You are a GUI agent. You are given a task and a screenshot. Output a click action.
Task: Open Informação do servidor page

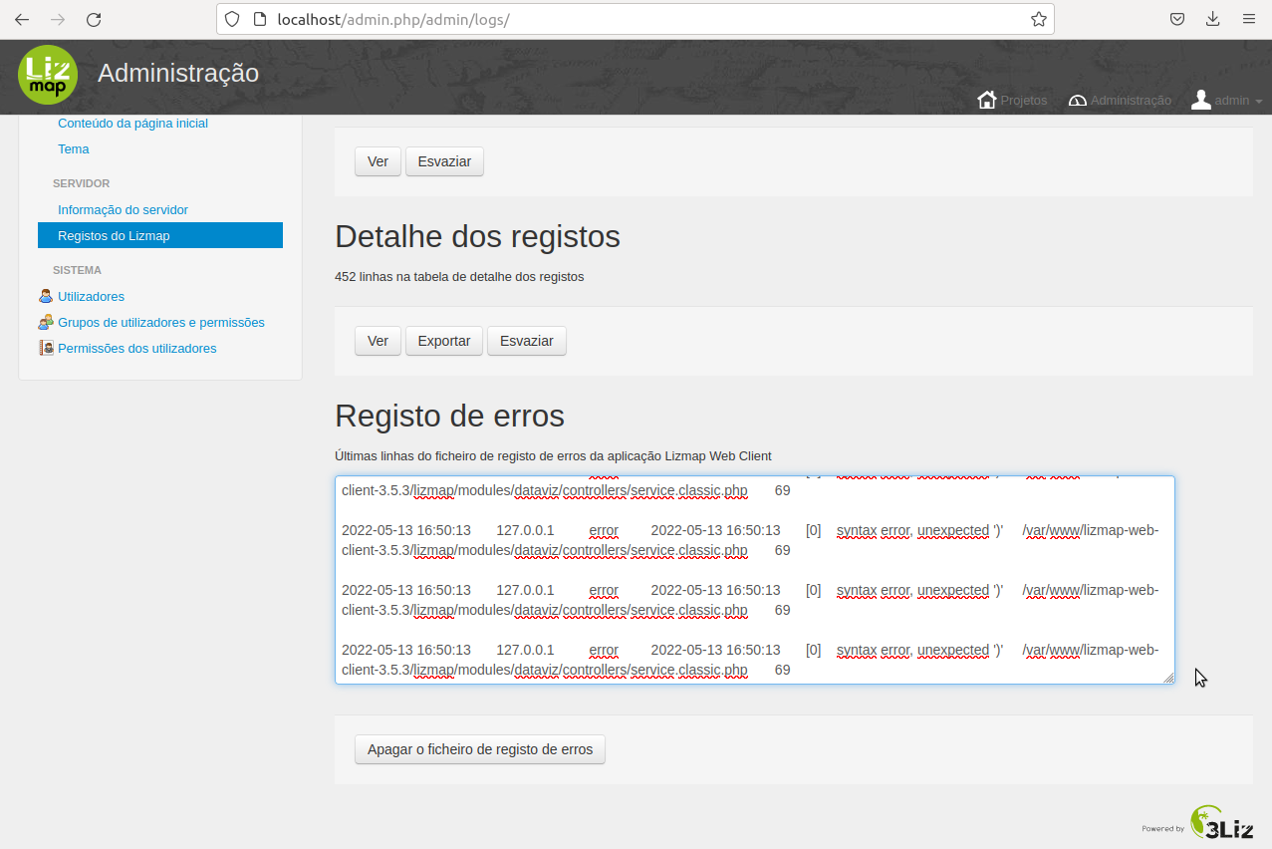(x=123, y=209)
